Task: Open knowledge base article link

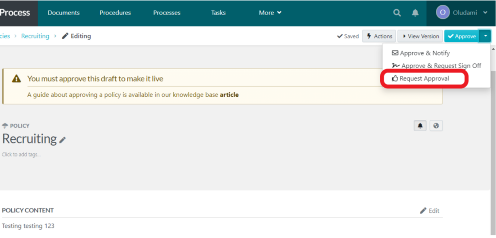Action: pyautogui.click(x=229, y=94)
